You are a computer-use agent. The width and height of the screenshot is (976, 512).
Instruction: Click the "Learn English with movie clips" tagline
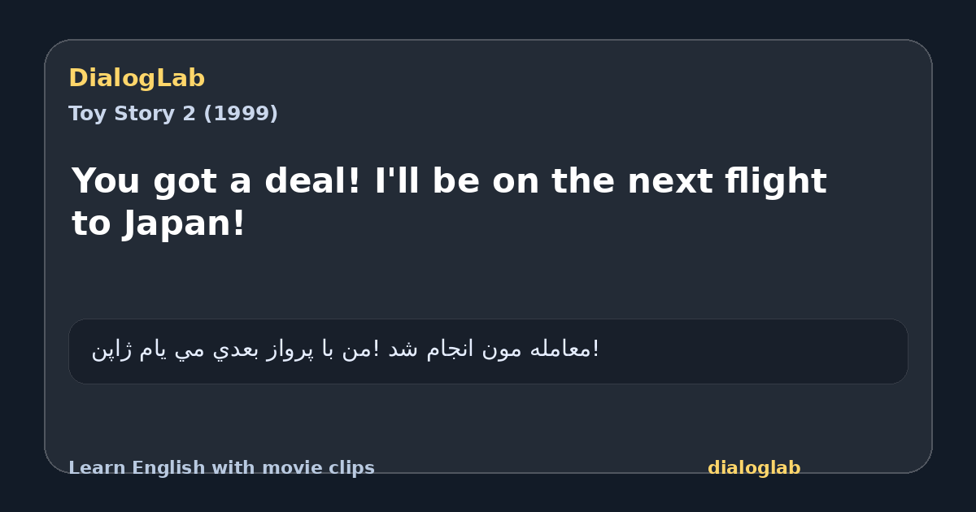coord(221,468)
